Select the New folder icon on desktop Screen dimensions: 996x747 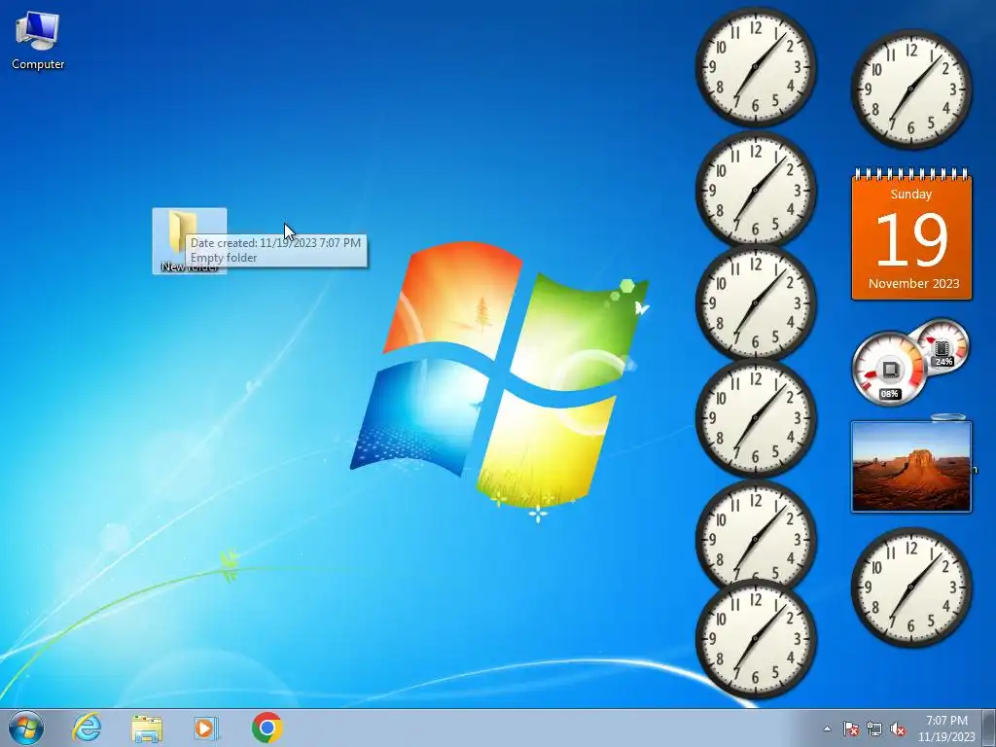coord(190,241)
